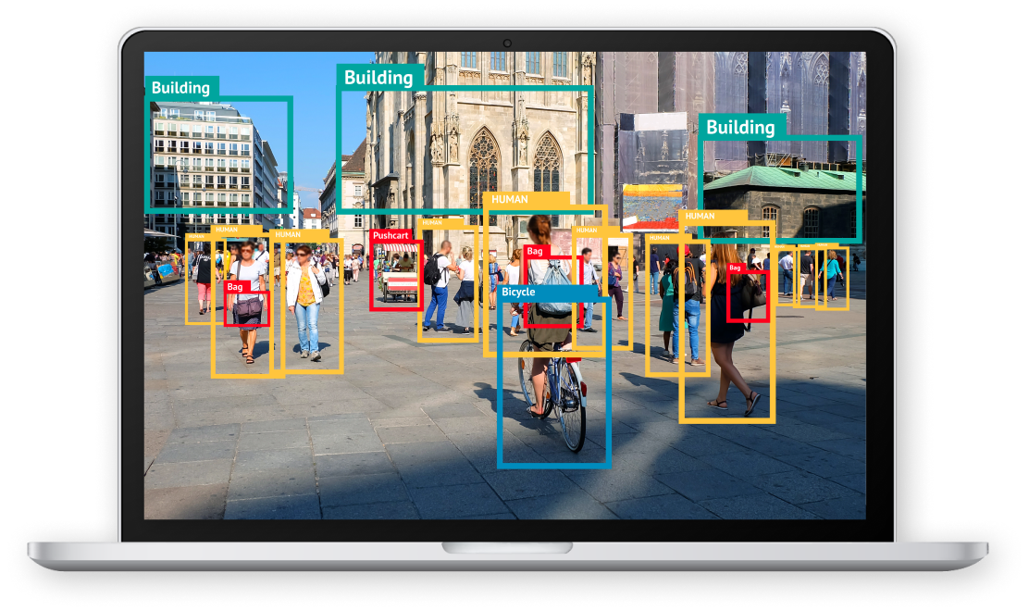Click the laptop webcam dot above the screen
The image size is (1029, 611).
pyautogui.click(x=506, y=41)
